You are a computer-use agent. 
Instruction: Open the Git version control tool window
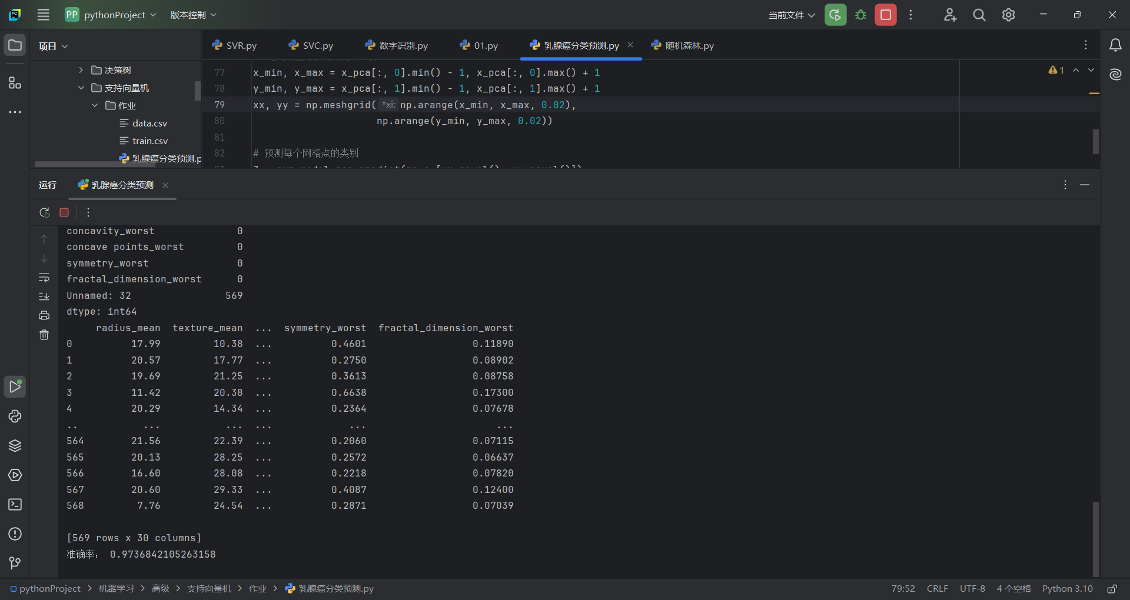[15, 564]
